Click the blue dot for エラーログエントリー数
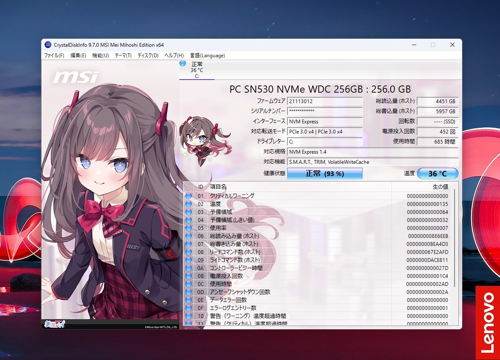500x360 pixels. click(188, 308)
